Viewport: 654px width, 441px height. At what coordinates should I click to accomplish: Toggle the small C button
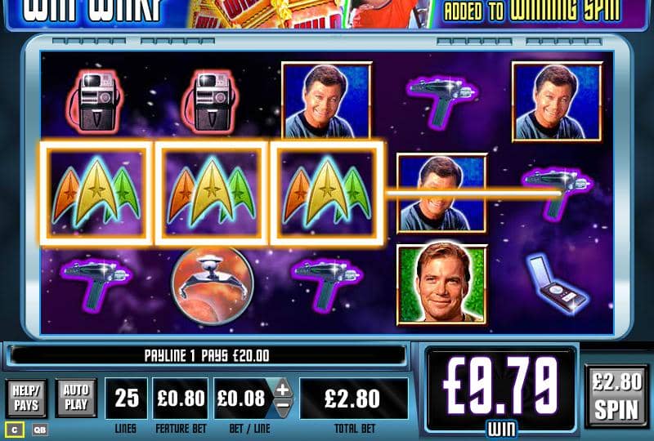click(15, 430)
